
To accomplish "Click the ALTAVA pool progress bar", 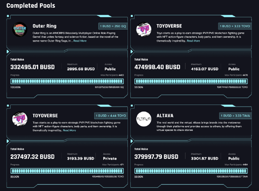I will 191,171.
